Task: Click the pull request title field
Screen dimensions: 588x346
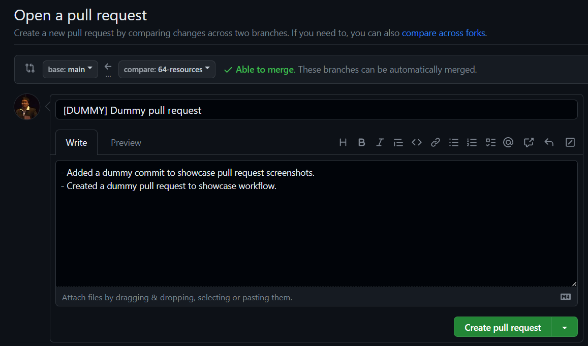Action: [317, 109]
